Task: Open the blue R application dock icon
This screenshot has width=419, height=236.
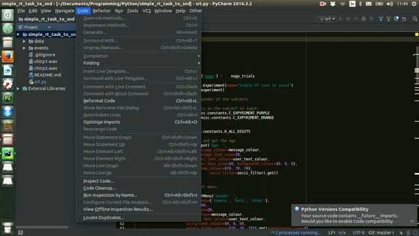Action: pos(7,111)
